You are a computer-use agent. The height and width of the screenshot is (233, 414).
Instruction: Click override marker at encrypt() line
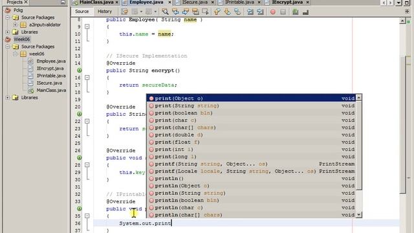click(79, 71)
